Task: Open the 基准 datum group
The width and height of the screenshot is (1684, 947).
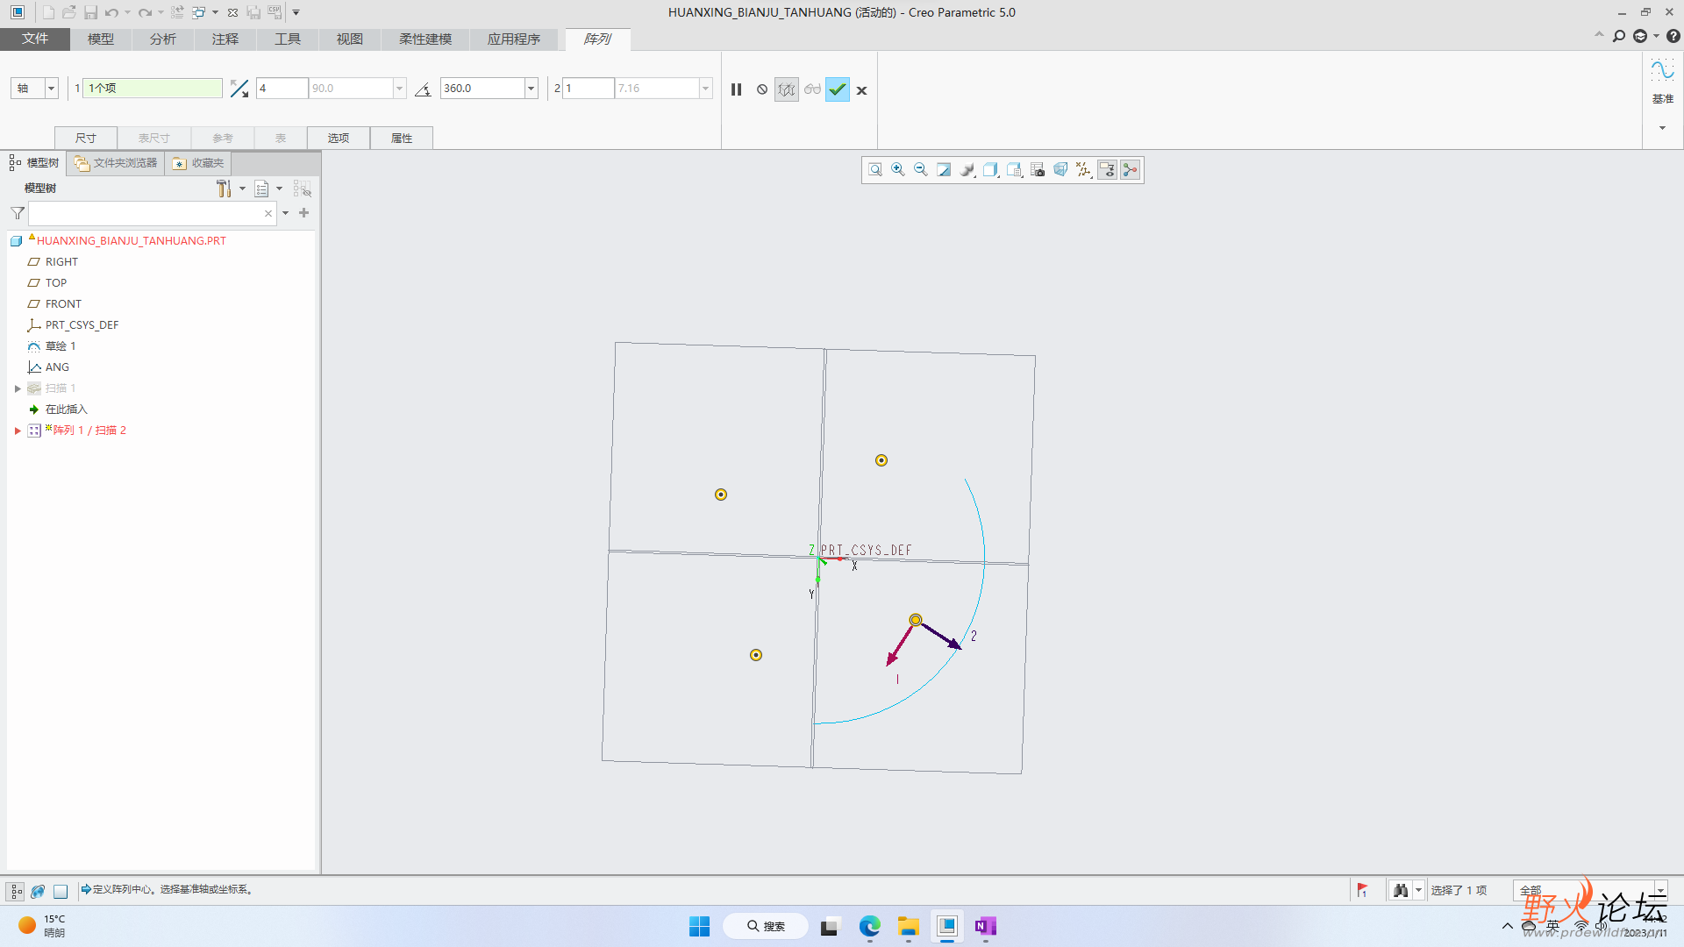Action: 1663,98
